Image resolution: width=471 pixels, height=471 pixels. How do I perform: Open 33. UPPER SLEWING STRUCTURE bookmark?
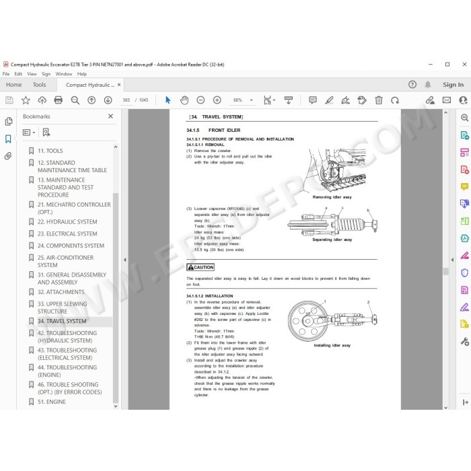(x=62, y=307)
